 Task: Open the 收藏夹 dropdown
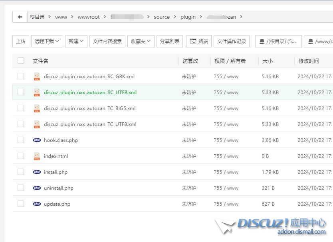click(x=141, y=41)
